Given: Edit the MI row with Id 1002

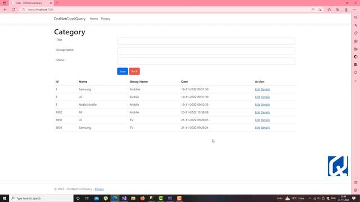Looking at the screenshot, I should [x=258, y=112].
